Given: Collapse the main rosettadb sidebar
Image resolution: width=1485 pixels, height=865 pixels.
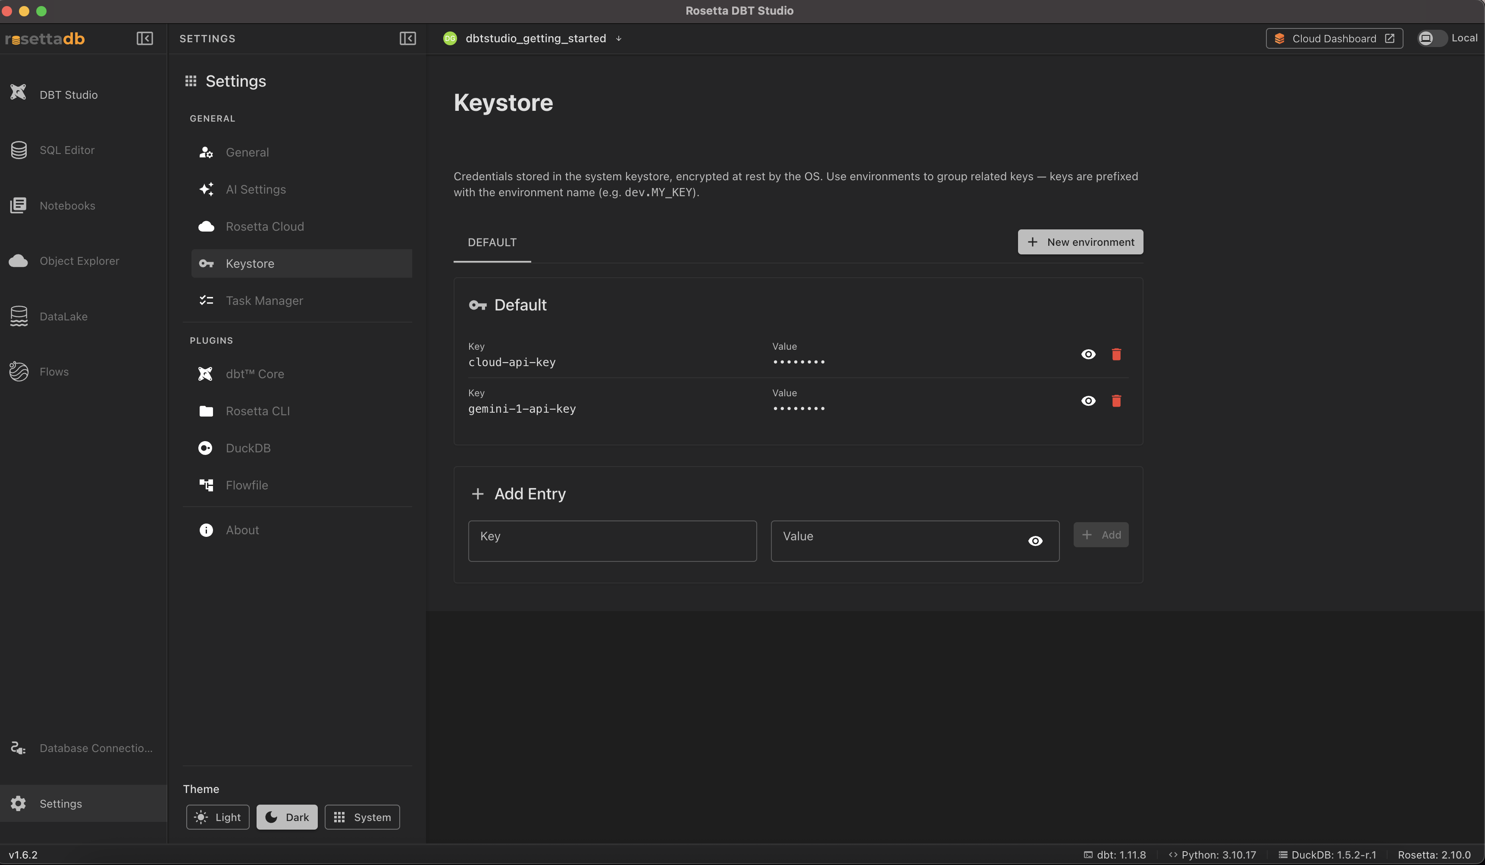Looking at the screenshot, I should tap(144, 38).
